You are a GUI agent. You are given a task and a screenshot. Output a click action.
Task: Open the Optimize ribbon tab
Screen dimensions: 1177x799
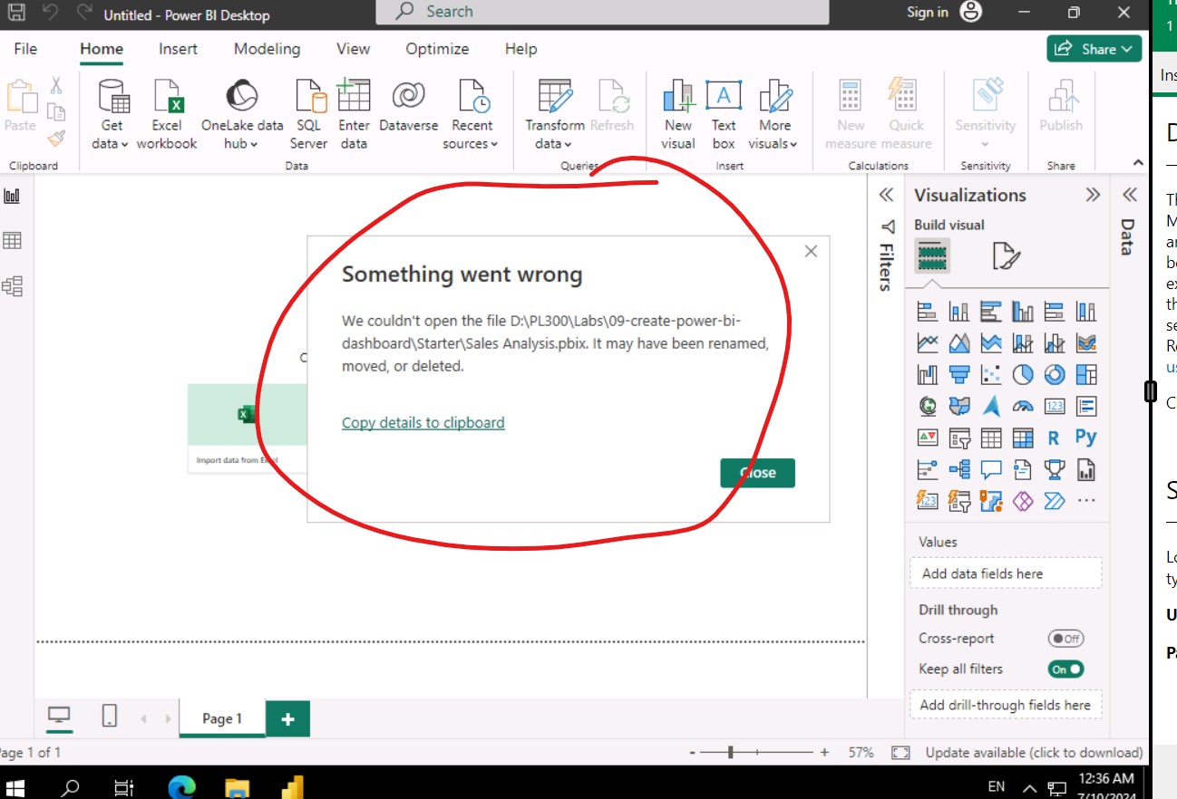437,49
